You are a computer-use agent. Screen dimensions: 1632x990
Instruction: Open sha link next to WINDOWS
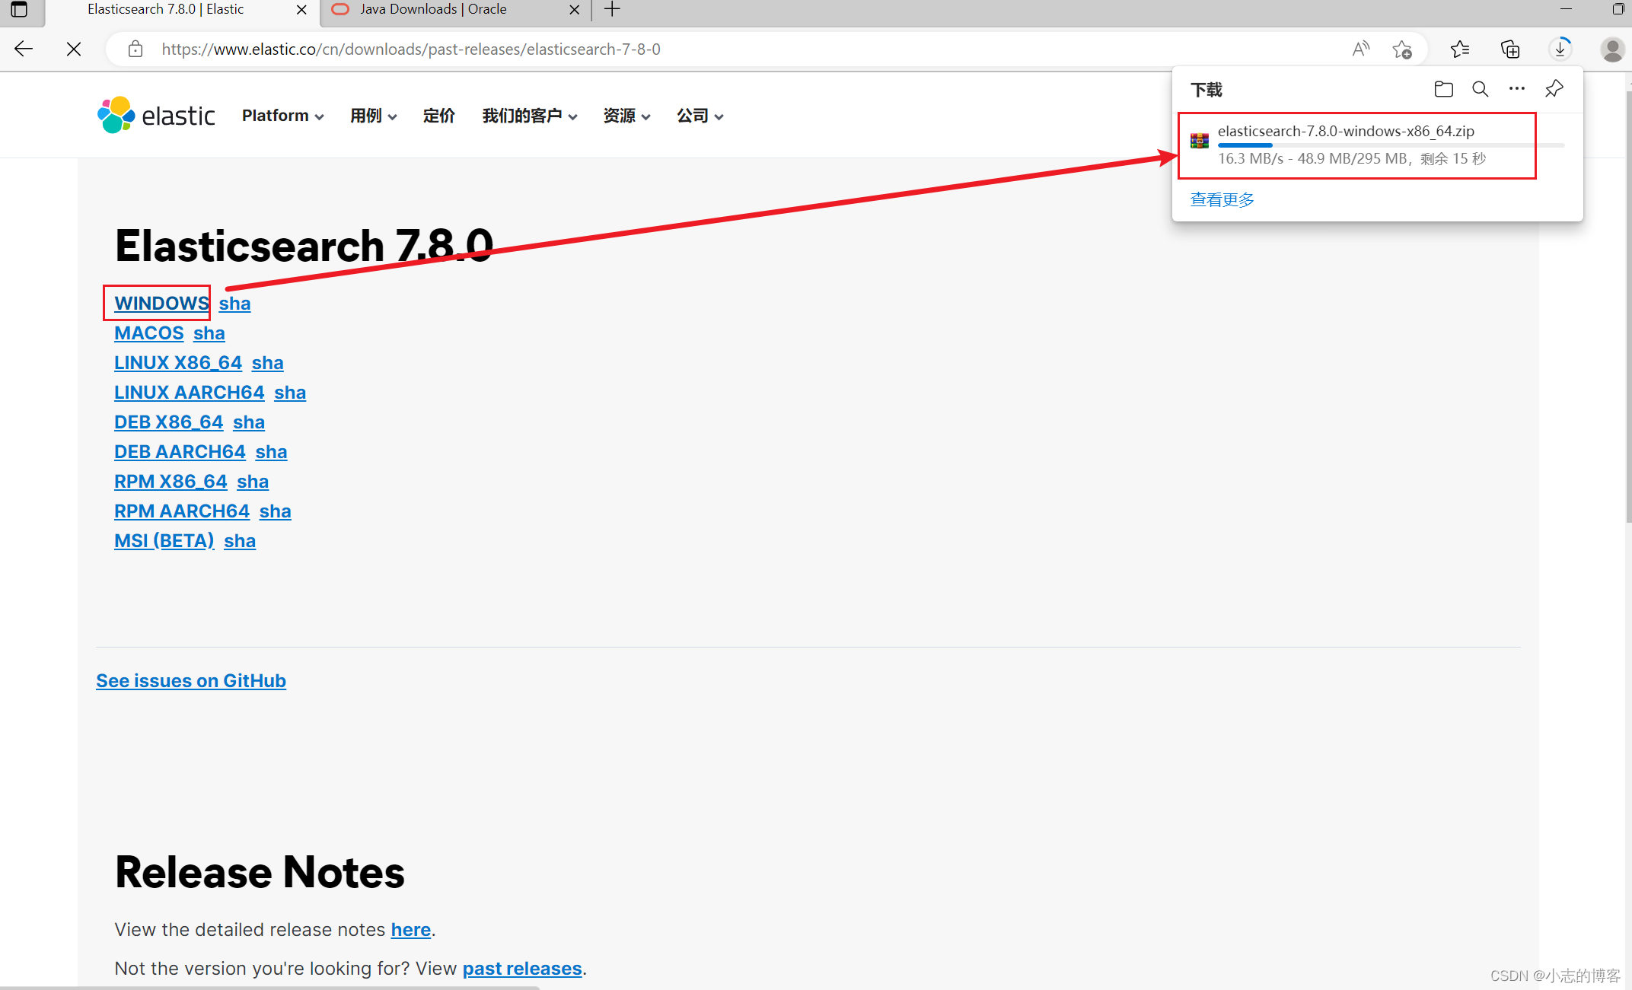click(x=234, y=303)
